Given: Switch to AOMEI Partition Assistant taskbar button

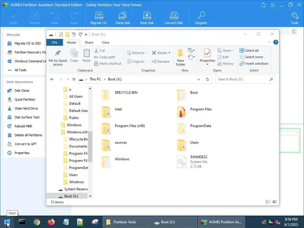Looking at the screenshot, I should pyautogui.click(x=221, y=222).
